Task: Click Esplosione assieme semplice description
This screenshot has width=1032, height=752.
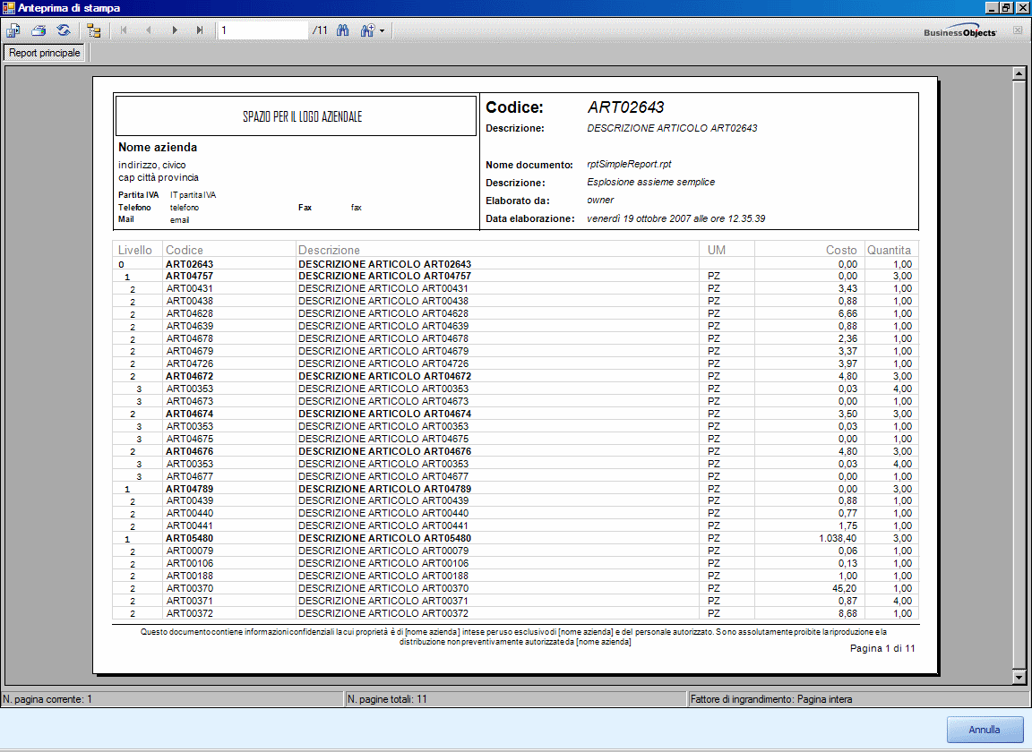Action: [x=651, y=183]
